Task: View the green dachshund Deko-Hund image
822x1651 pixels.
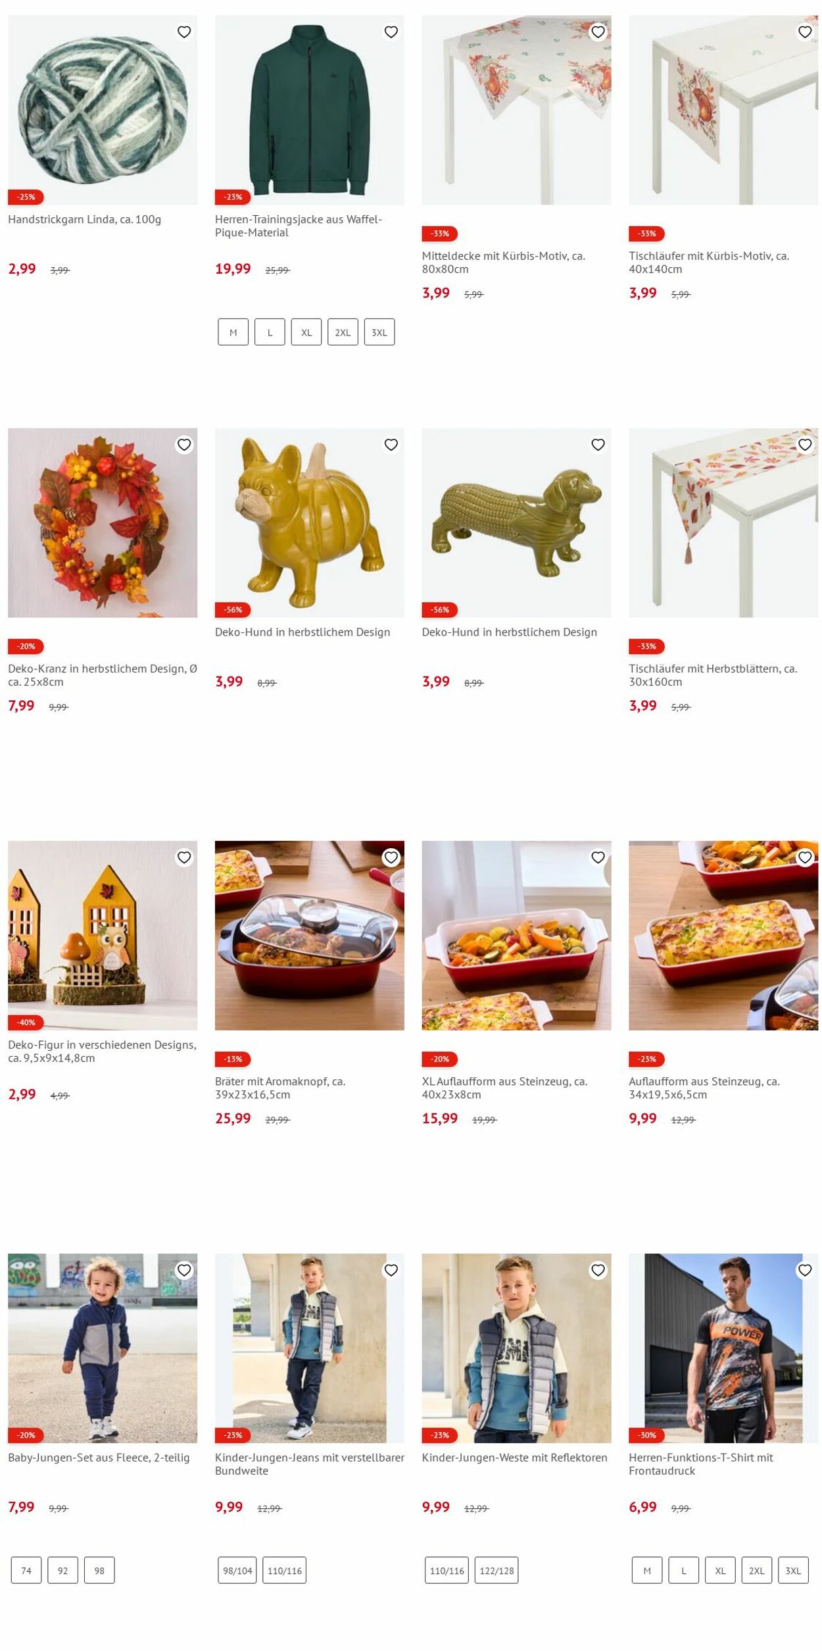Action: [516, 523]
